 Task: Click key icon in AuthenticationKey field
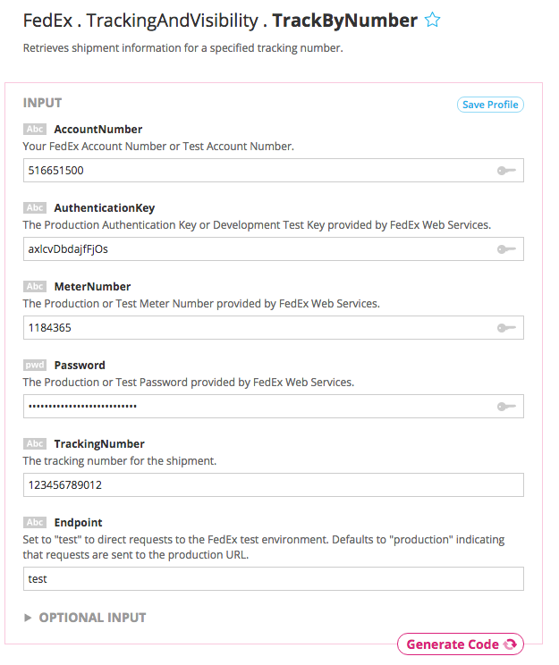click(x=506, y=249)
